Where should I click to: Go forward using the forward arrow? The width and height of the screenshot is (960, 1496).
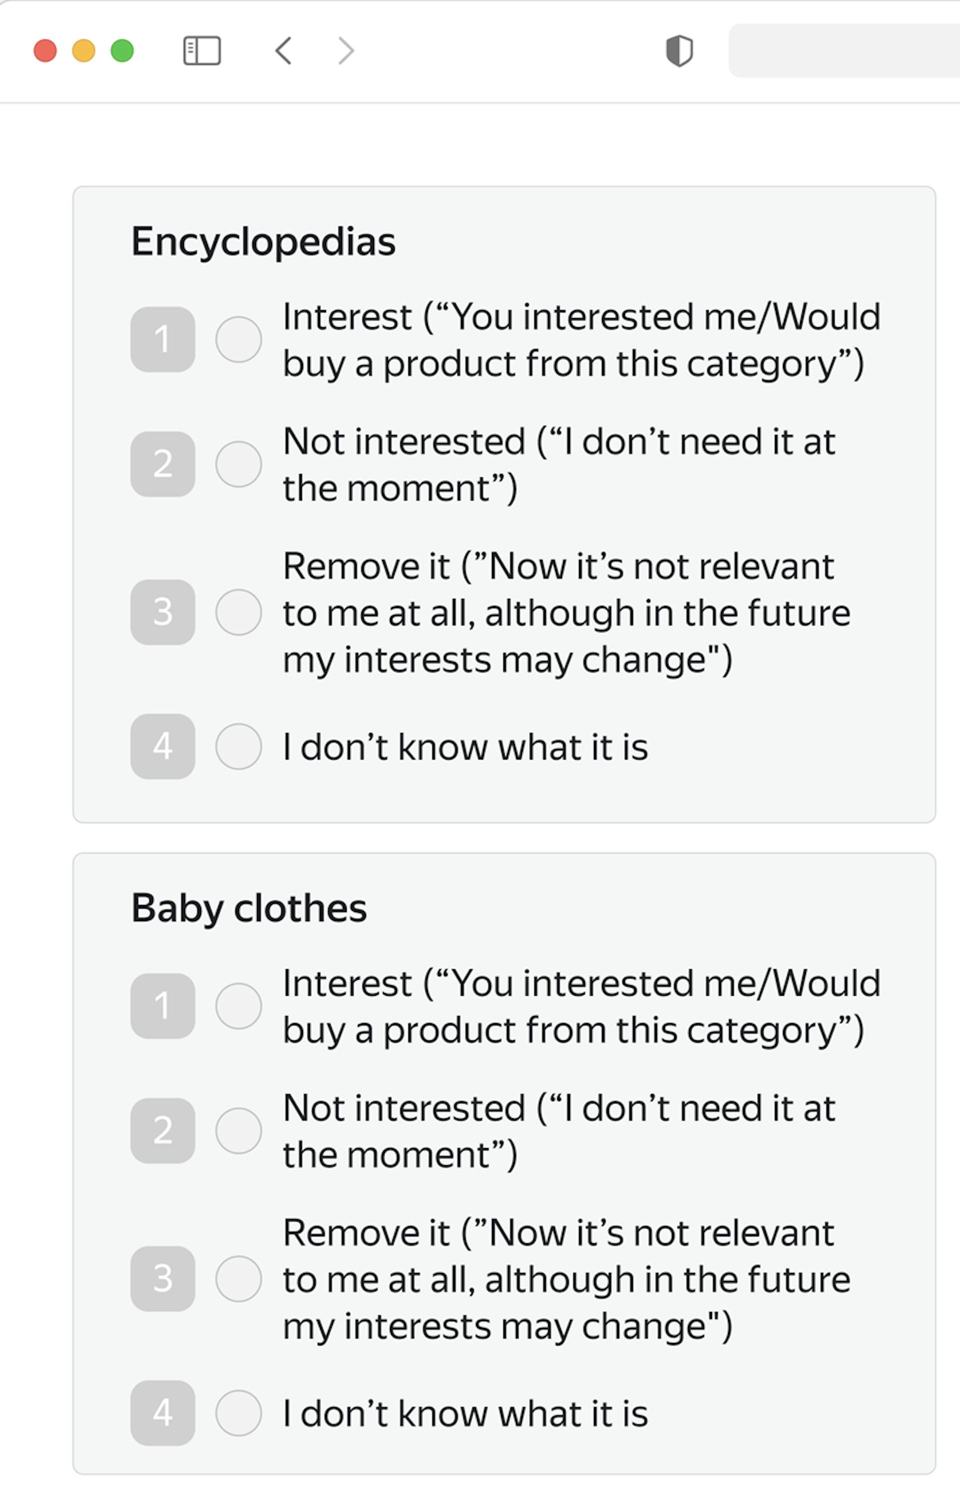point(346,51)
